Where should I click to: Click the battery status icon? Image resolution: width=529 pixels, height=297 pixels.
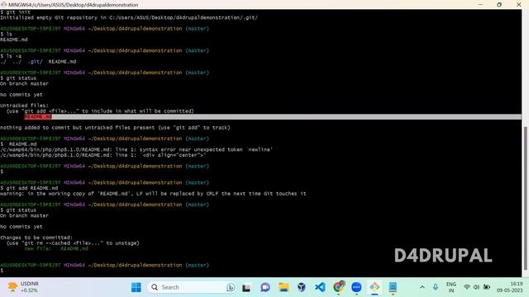(487, 287)
